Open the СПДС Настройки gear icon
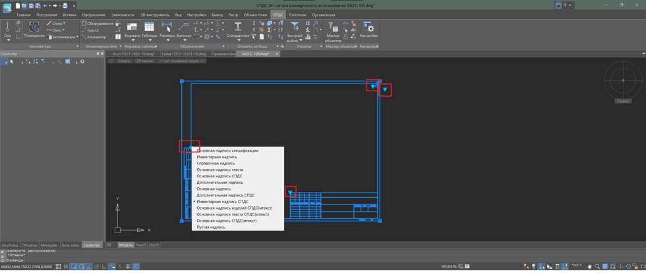Screen dimensions: 646x276 [x=368, y=27]
